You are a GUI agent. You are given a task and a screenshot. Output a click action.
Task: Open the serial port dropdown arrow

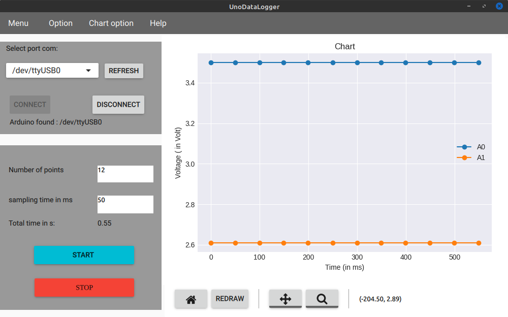coord(88,70)
